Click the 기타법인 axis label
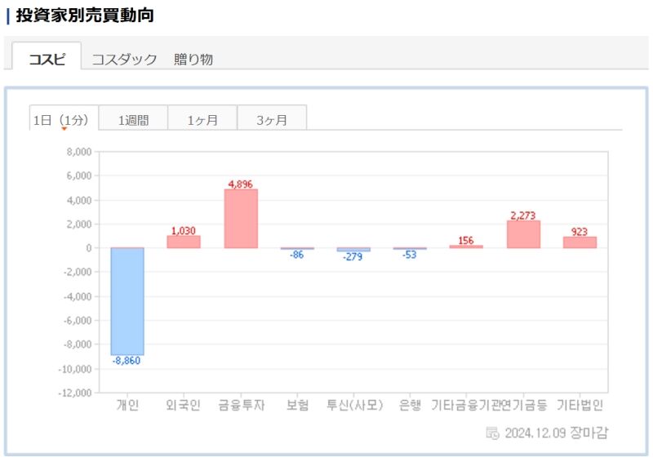This screenshot has height=462, width=653. click(580, 405)
